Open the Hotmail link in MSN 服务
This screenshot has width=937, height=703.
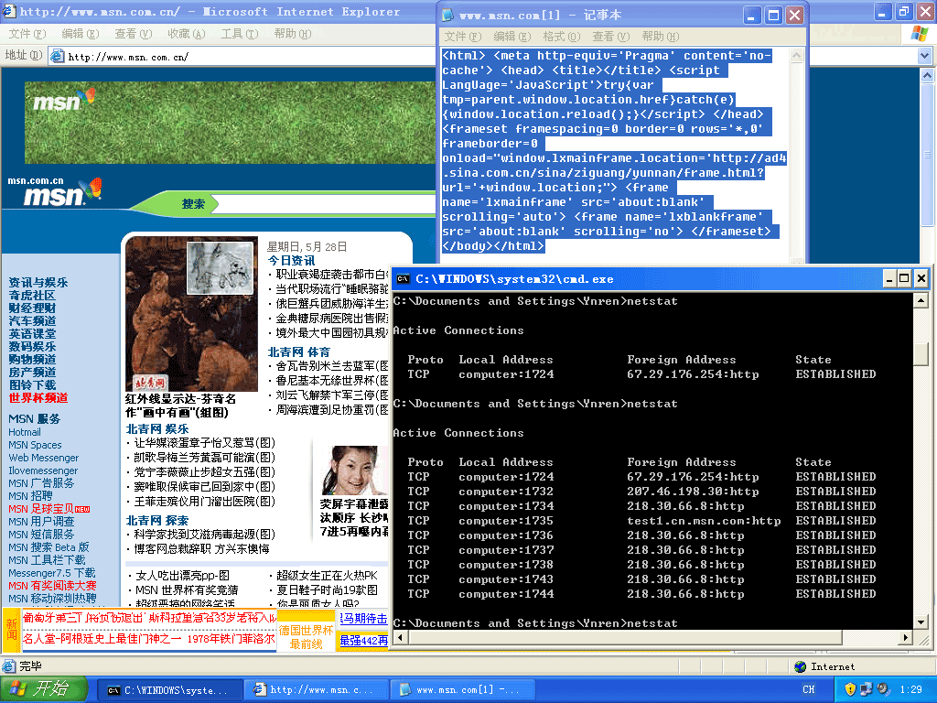pos(25,432)
